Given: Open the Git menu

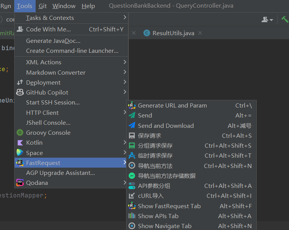Looking at the screenshot, I should point(43,6).
